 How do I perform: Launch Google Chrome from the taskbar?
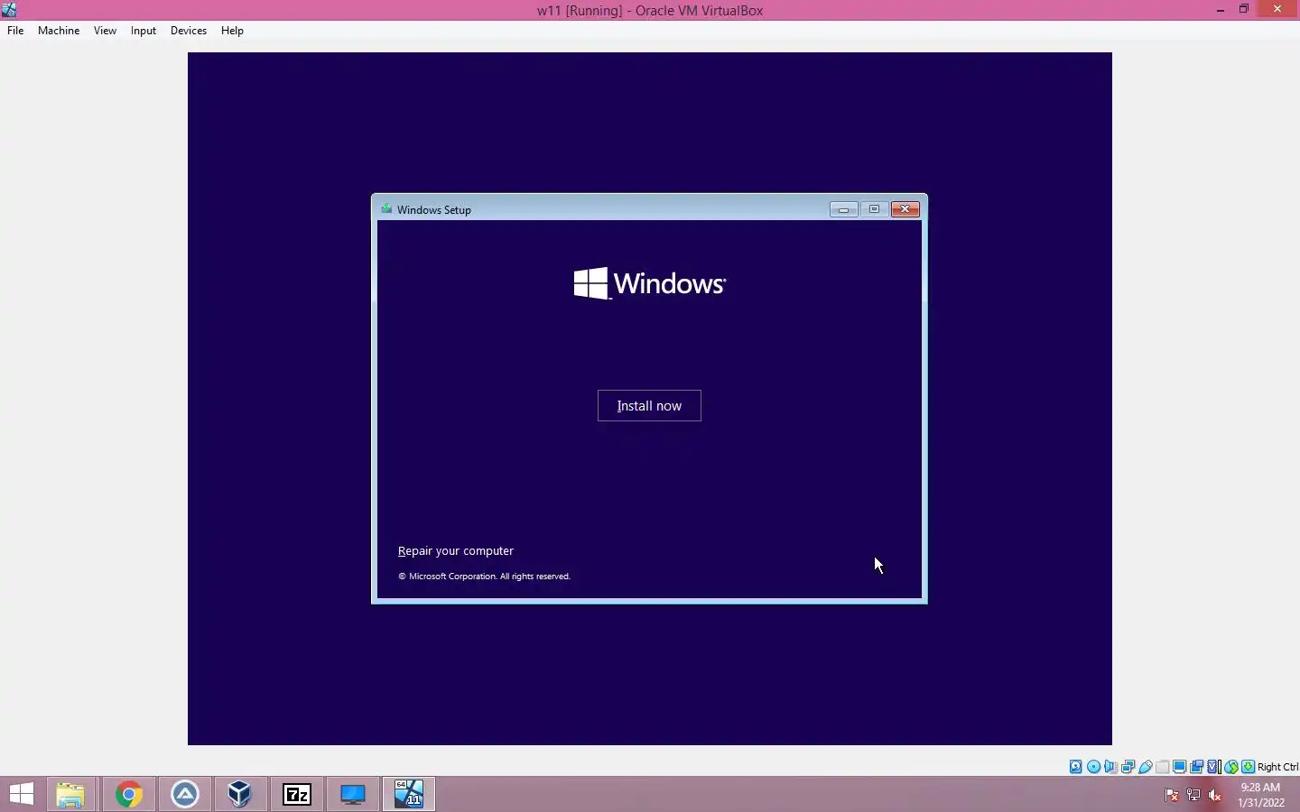tap(128, 794)
